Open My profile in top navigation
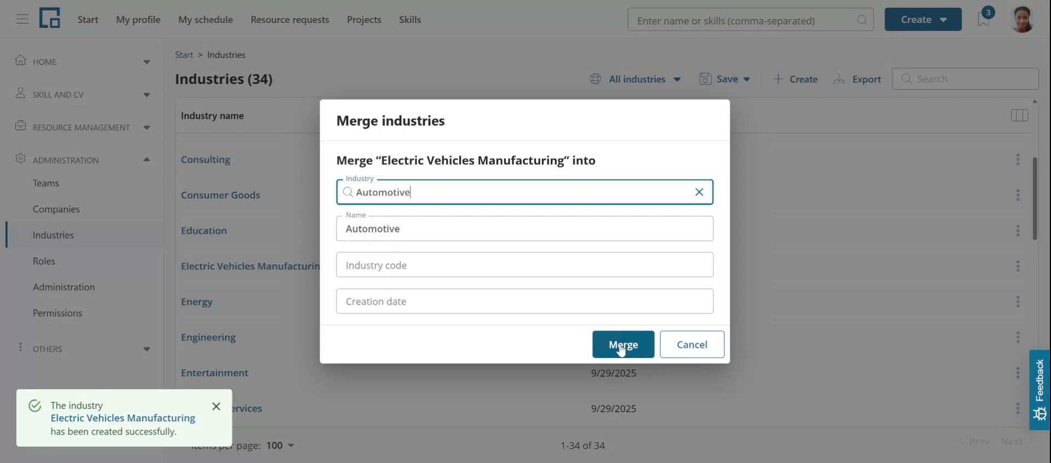This screenshot has width=1051, height=463. click(138, 20)
